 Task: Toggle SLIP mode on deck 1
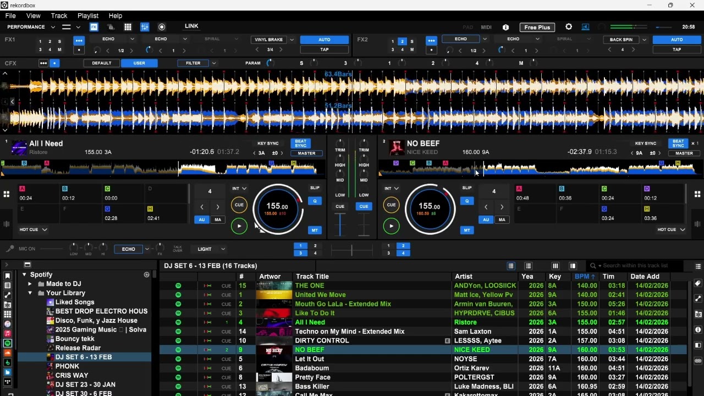click(315, 188)
